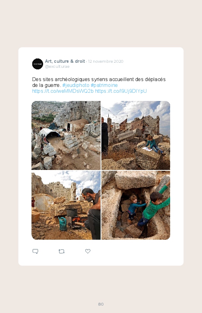The width and height of the screenshot is (202, 313).
Task: Click page number 80 at bottom
Action: (x=101, y=304)
